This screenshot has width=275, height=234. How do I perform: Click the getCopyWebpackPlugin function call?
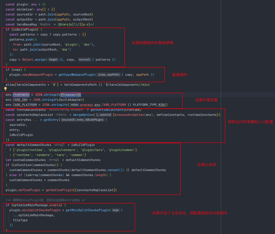(x=77, y=75)
